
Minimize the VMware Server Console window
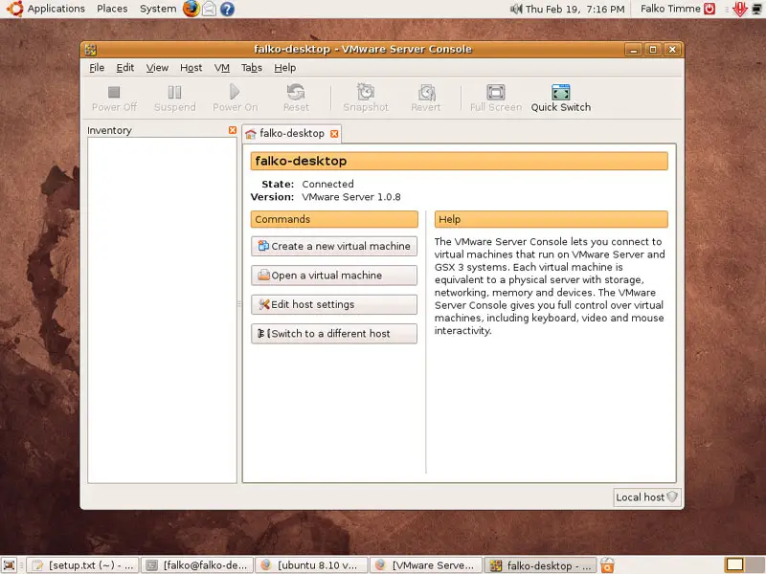click(634, 50)
